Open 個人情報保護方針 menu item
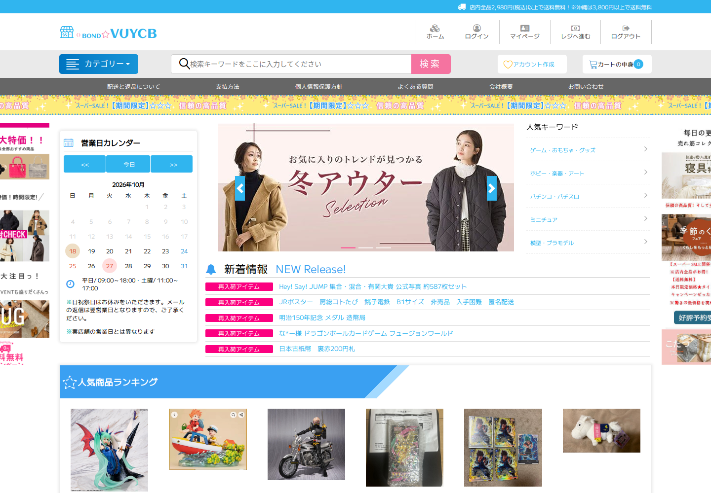711x493 pixels. point(319,87)
